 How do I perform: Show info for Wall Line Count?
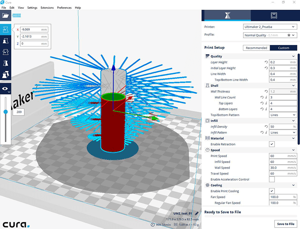266,97
